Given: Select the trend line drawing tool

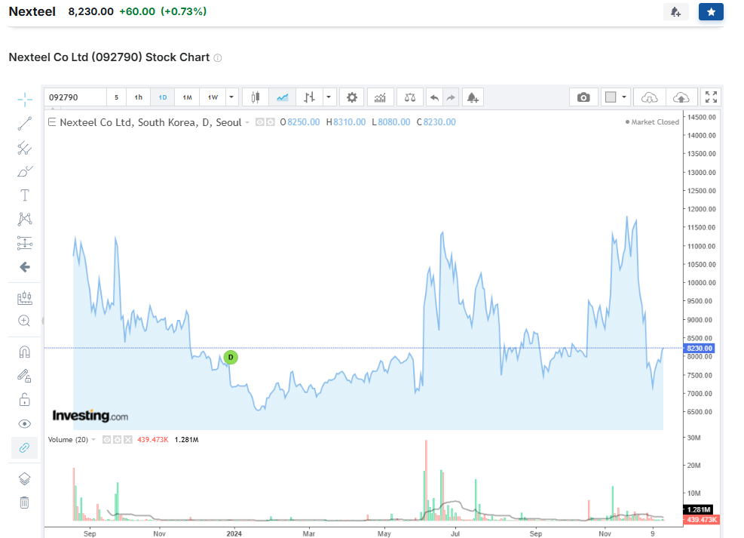Looking at the screenshot, I should click(x=25, y=124).
